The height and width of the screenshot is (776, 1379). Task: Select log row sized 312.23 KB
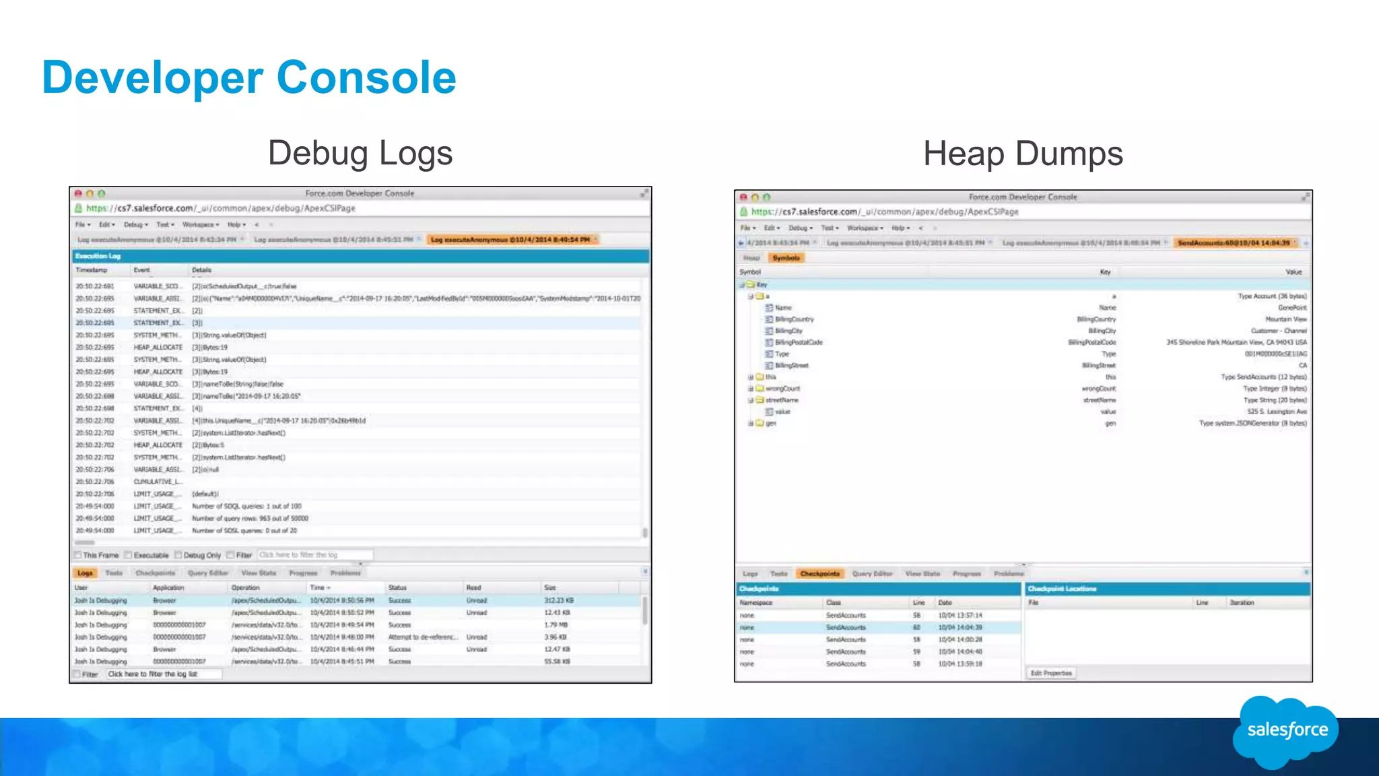point(357,600)
